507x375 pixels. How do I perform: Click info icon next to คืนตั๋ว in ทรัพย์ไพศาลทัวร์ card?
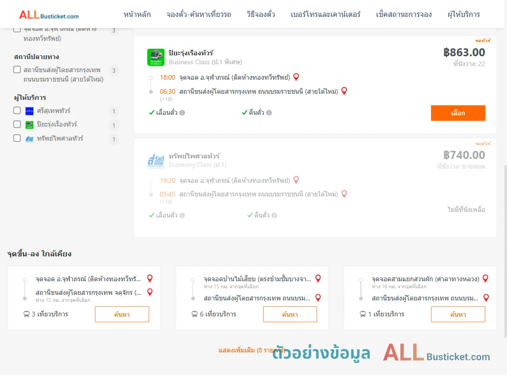(274, 216)
